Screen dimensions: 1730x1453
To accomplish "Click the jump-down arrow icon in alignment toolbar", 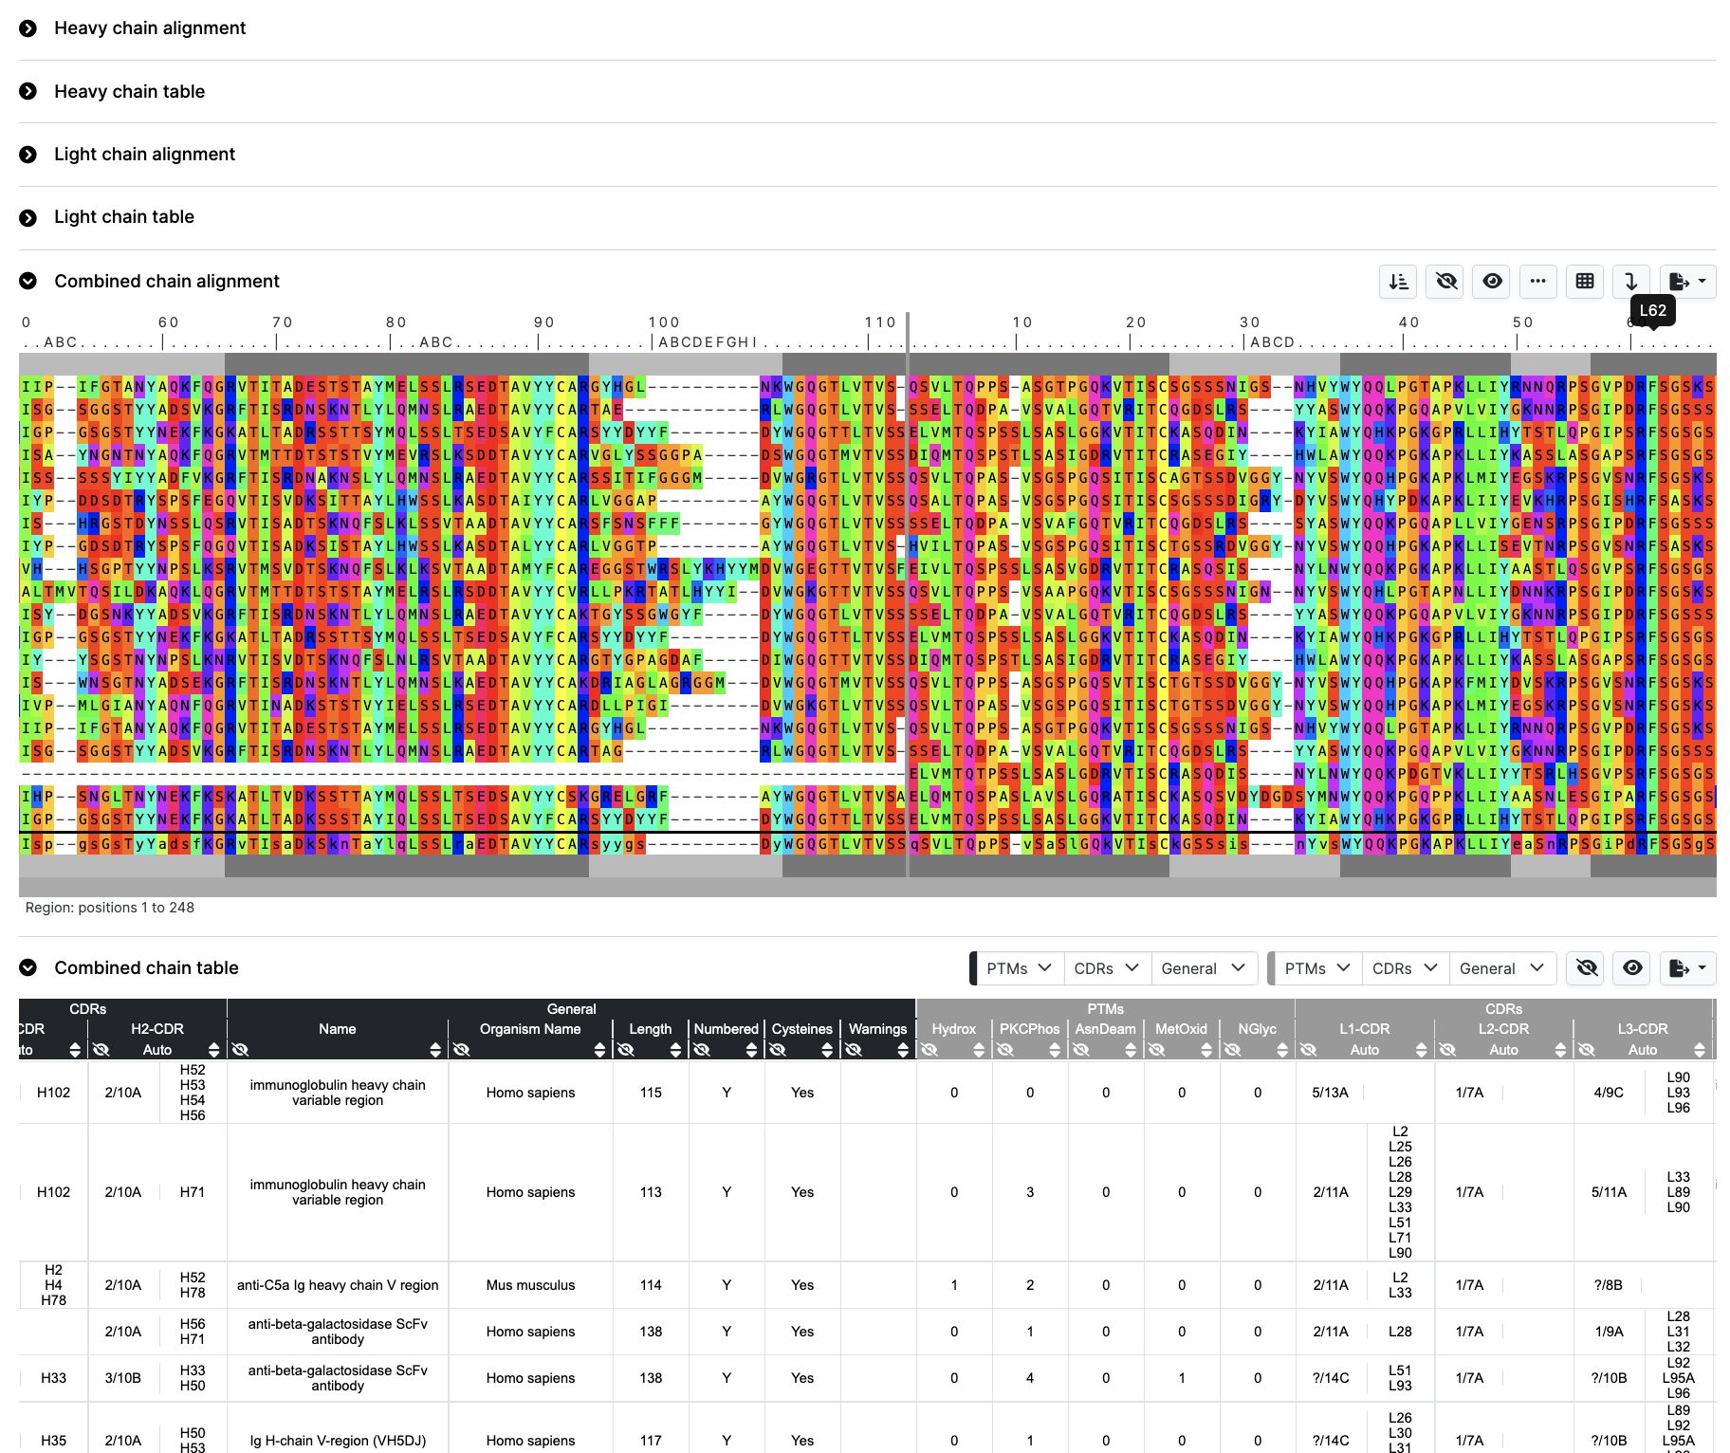I will pos(1631,282).
